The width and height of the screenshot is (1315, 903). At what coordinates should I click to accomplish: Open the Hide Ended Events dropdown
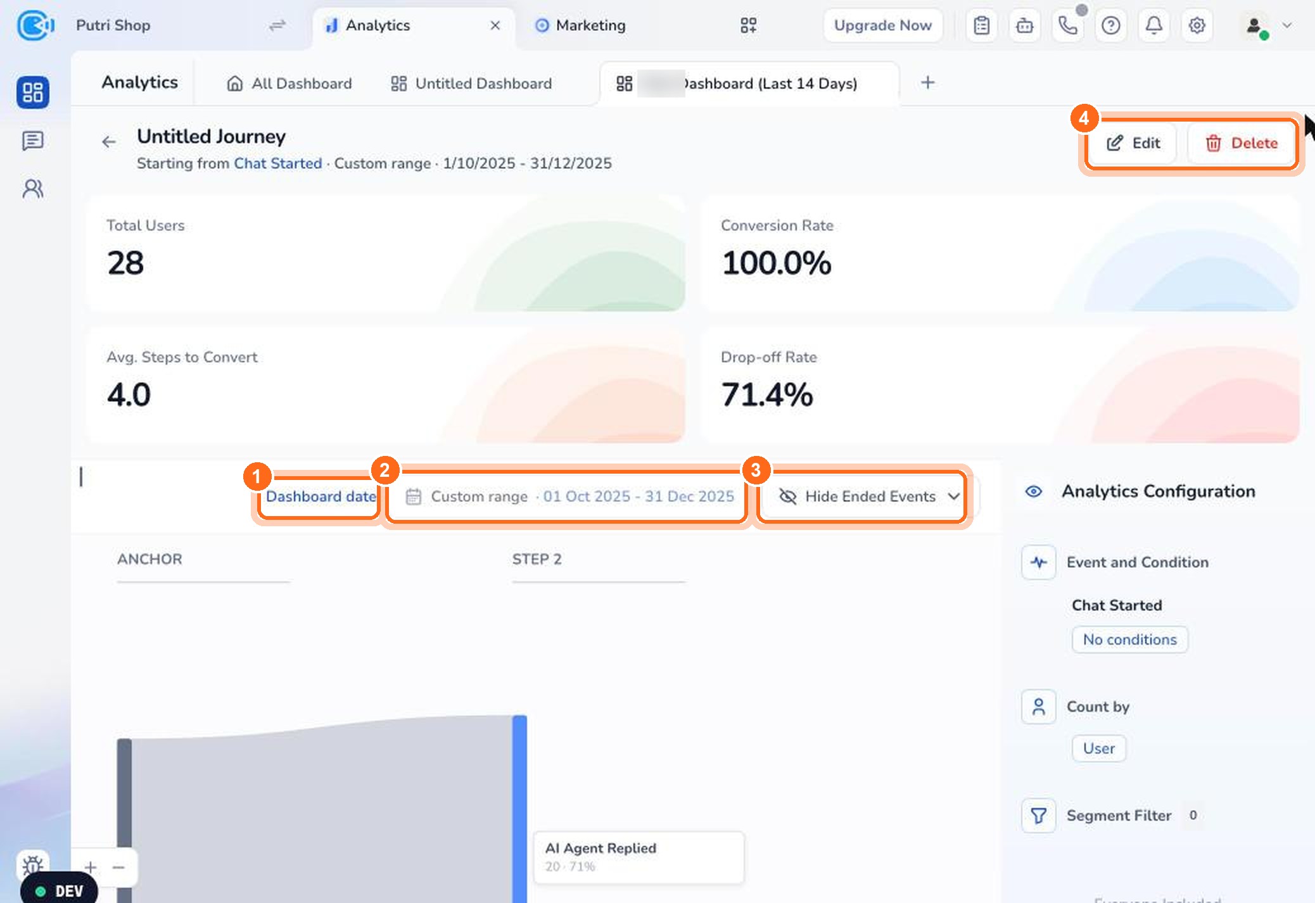pyautogui.click(x=870, y=496)
